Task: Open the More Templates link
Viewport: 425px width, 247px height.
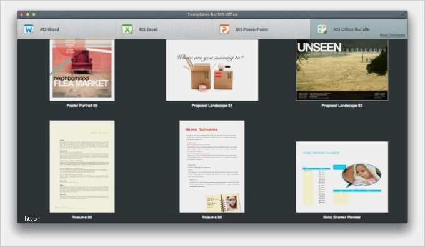Action: pyautogui.click(x=392, y=35)
